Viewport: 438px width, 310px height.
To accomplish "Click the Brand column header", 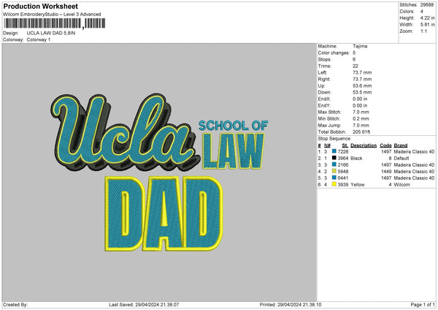I will point(401,145).
